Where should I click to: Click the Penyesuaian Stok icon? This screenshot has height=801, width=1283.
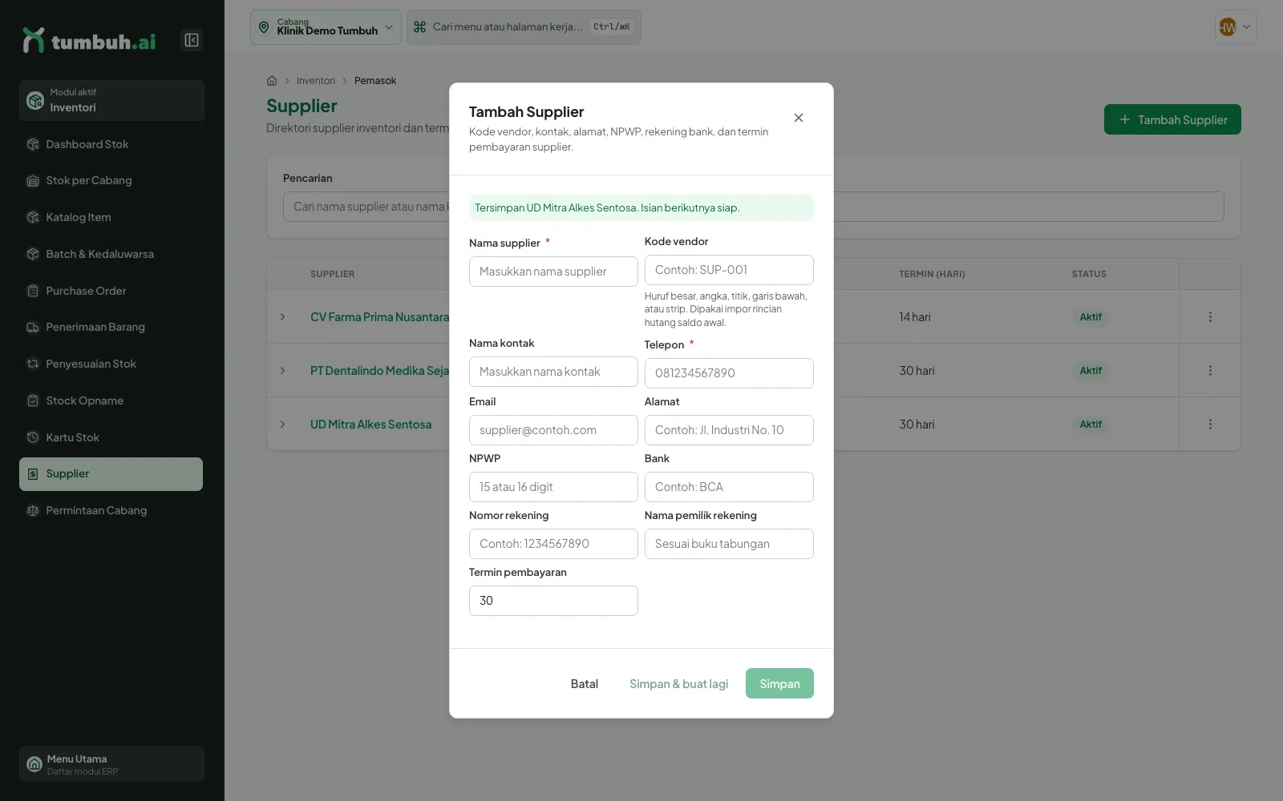click(33, 364)
